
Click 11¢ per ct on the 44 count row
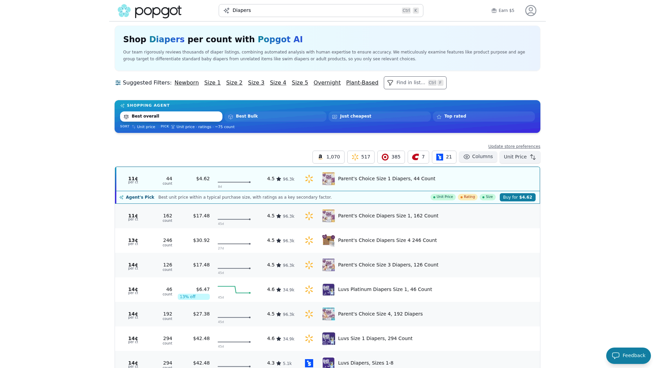(x=133, y=180)
